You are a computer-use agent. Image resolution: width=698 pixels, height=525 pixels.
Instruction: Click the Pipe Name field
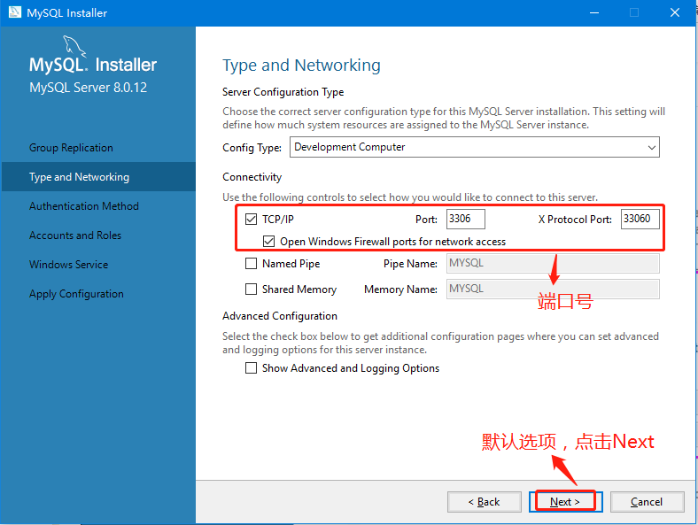coord(553,264)
